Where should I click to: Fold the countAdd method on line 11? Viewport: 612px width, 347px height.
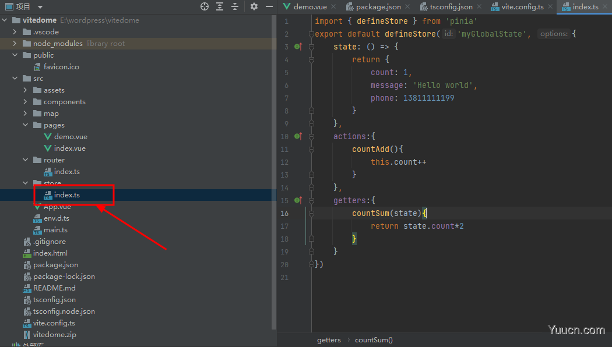pyautogui.click(x=311, y=149)
